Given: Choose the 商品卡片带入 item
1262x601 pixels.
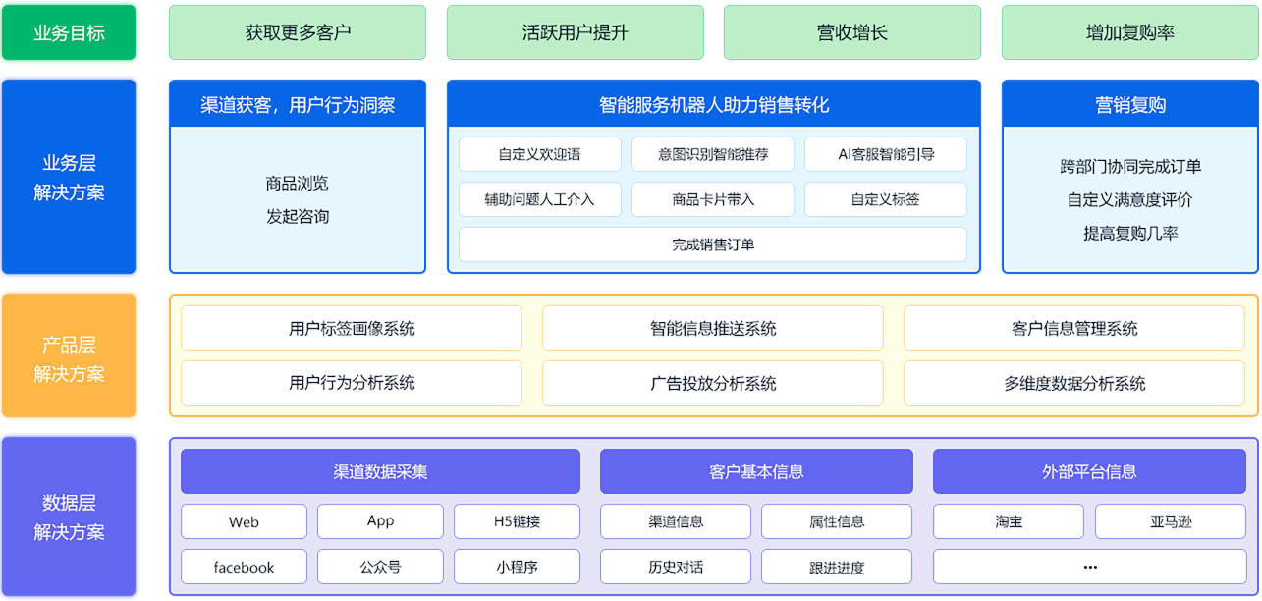Looking at the screenshot, I should point(713,199).
